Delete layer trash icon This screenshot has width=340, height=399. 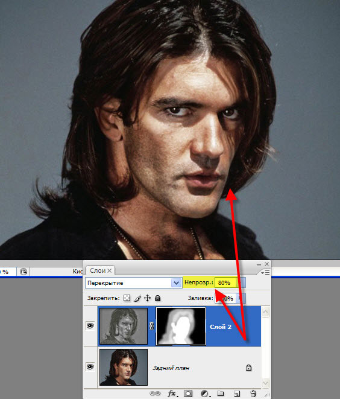pos(253,394)
